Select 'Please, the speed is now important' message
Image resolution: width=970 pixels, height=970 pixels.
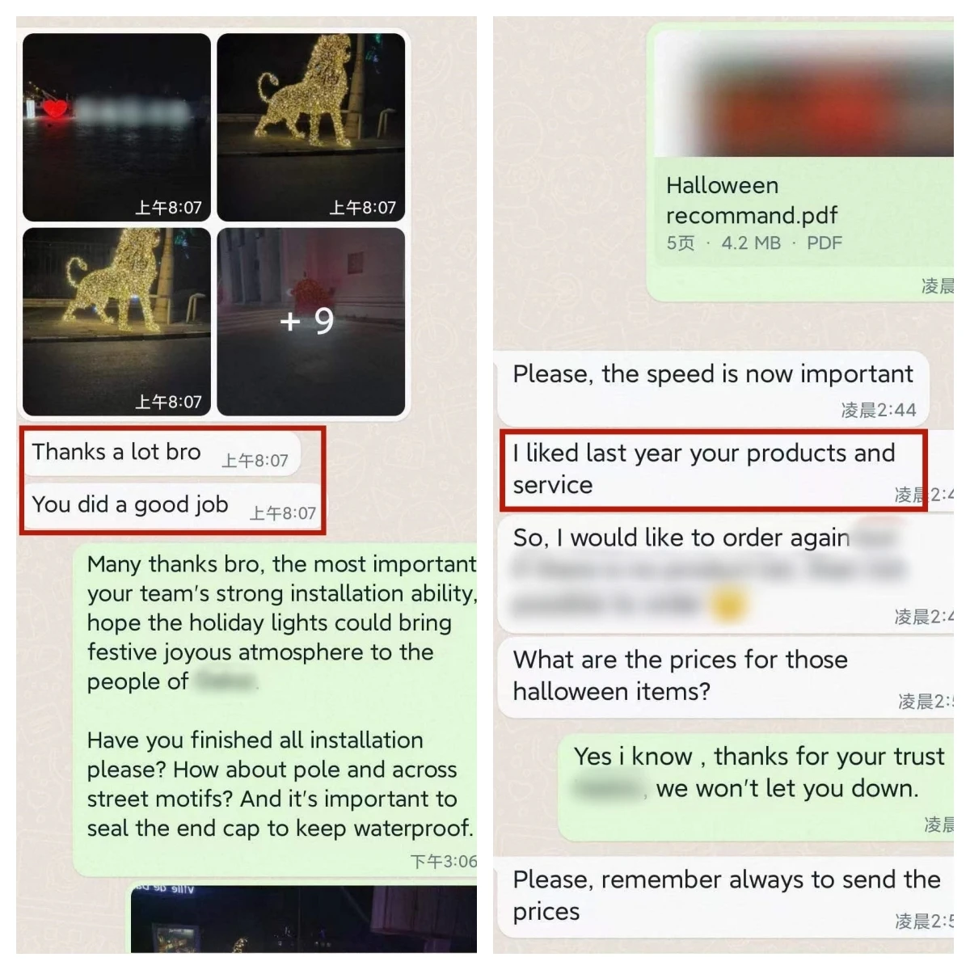[x=713, y=389]
